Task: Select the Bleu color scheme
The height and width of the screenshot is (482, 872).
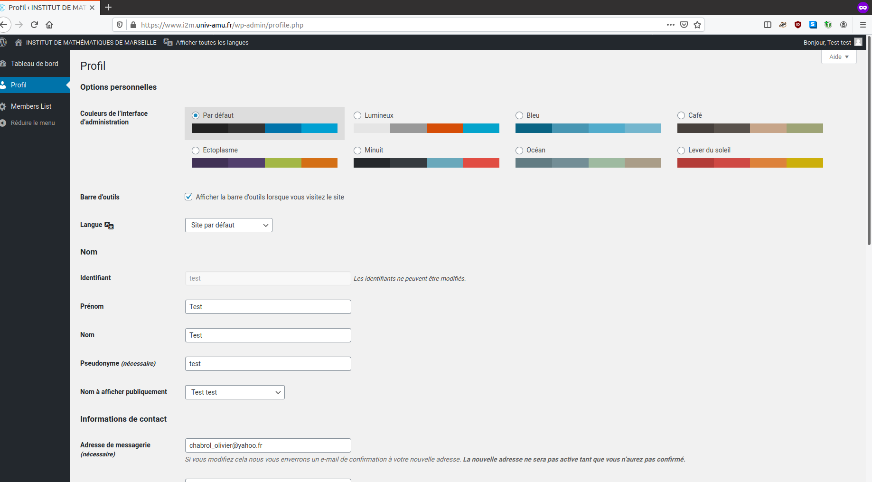Action: tap(519, 115)
